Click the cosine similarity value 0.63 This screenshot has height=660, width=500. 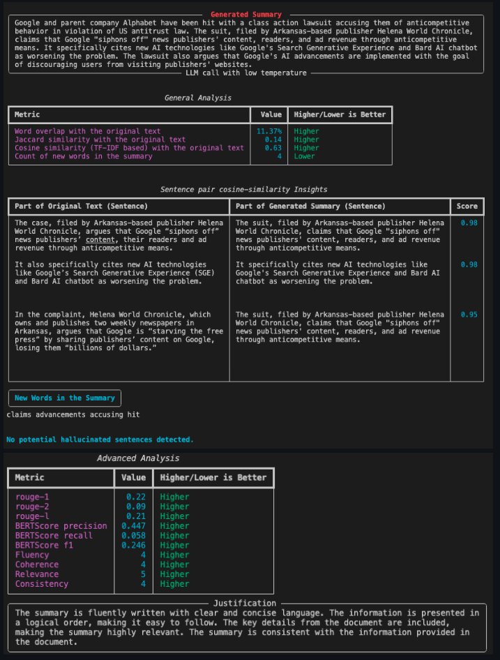[x=273, y=148]
